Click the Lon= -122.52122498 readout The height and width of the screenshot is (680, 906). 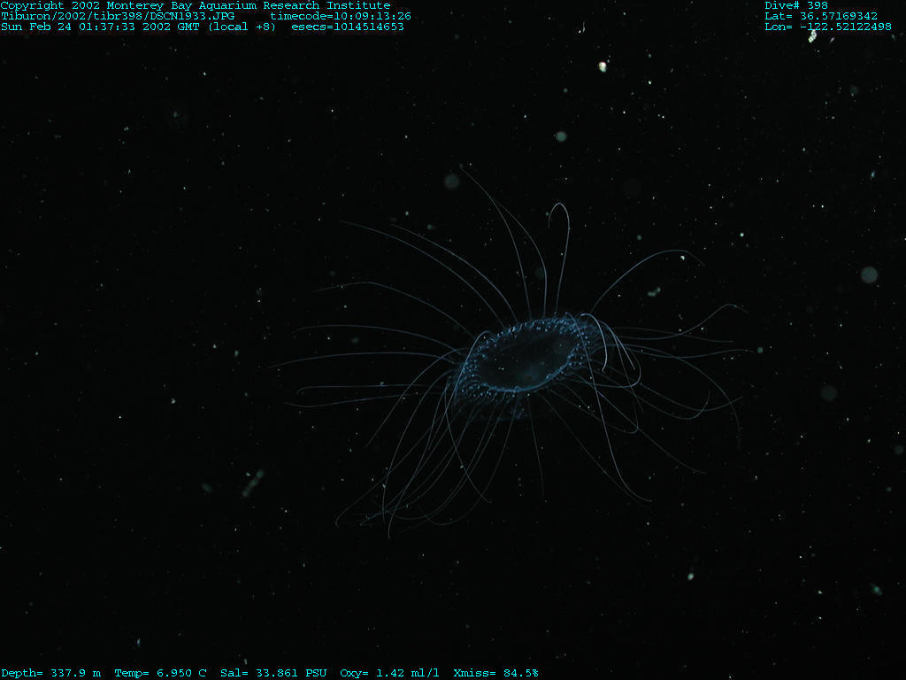[x=828, y=27]
